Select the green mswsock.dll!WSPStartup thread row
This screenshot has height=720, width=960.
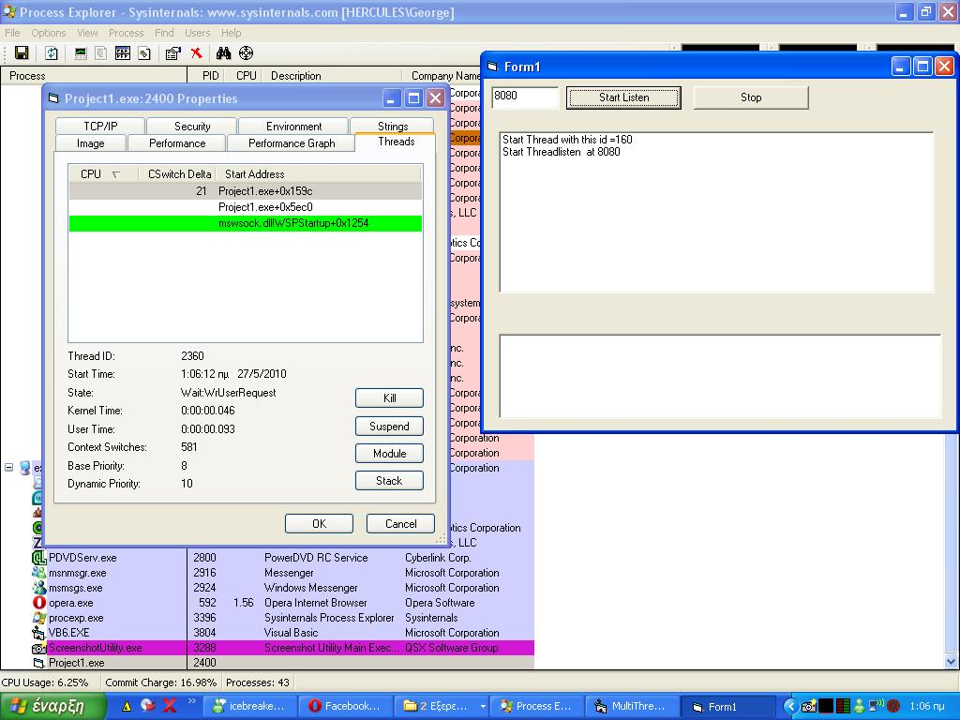[x=246, y=223]
